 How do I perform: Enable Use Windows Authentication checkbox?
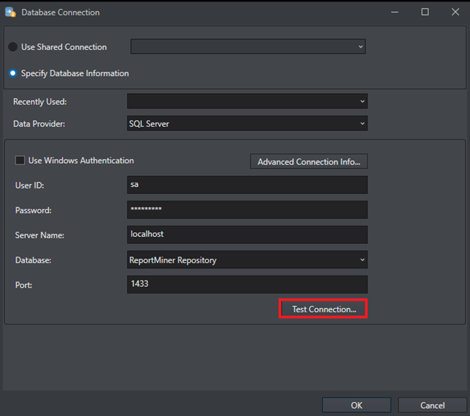[x=20, y=161]
